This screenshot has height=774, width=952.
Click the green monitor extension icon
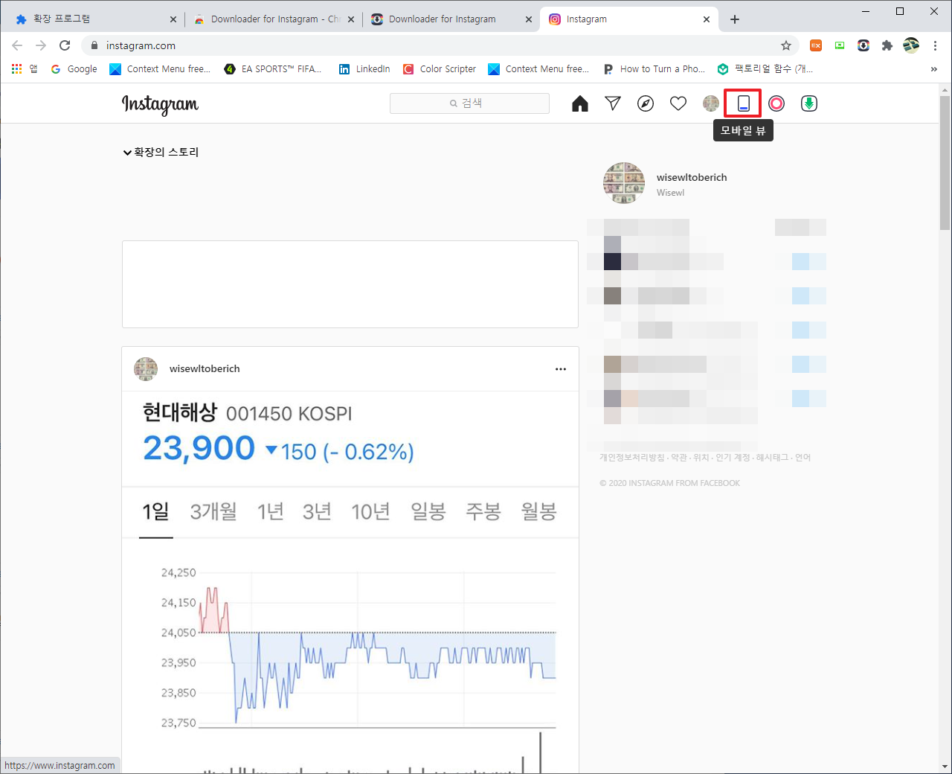pyautogui.click(x=840, y=45)
